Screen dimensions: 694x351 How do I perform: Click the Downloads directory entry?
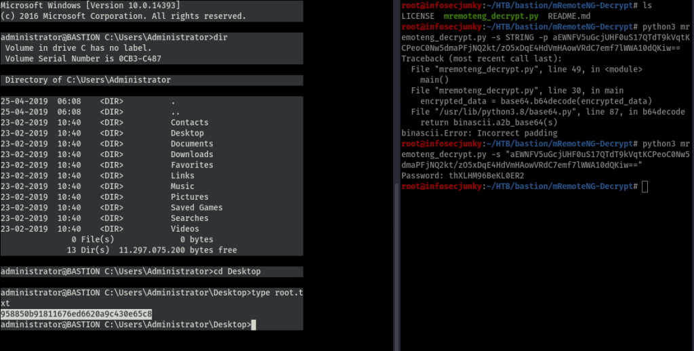coord(192,154)
